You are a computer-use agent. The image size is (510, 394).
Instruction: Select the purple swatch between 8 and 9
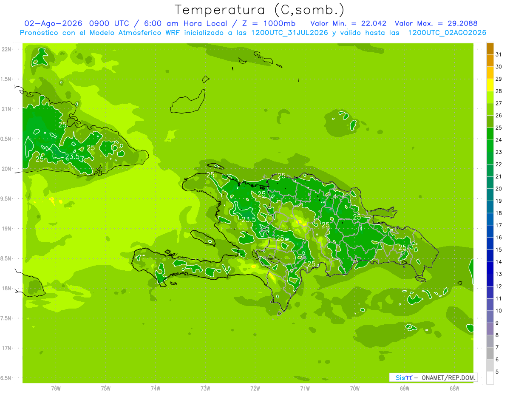tap(490, 329)
